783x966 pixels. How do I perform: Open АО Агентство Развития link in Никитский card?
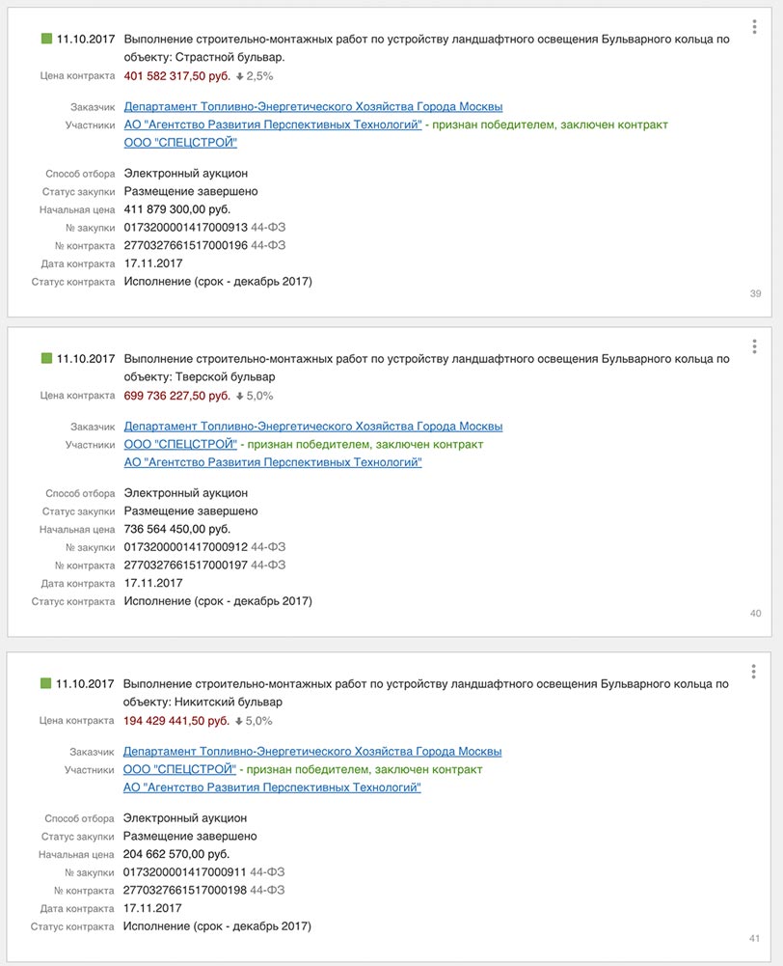(272, 787)
